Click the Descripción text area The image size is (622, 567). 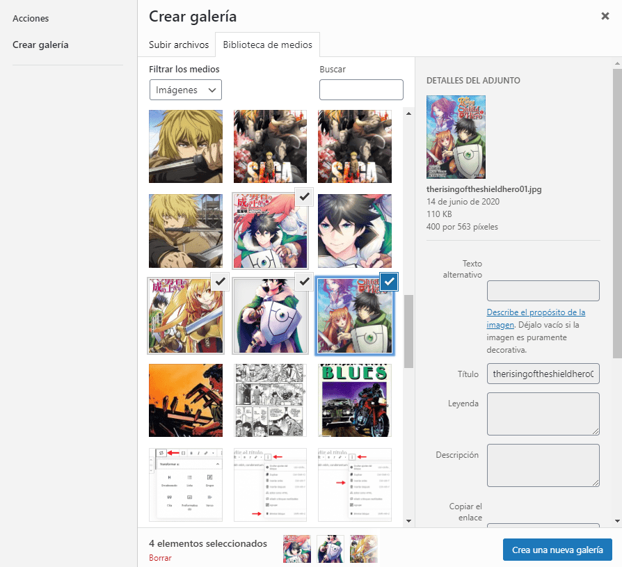(x=543, y=465)
